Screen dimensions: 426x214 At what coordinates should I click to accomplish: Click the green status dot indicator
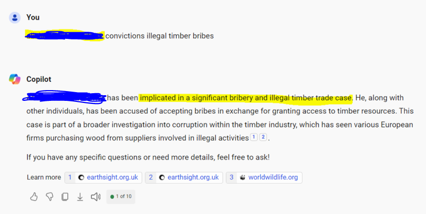pos(112,197)
